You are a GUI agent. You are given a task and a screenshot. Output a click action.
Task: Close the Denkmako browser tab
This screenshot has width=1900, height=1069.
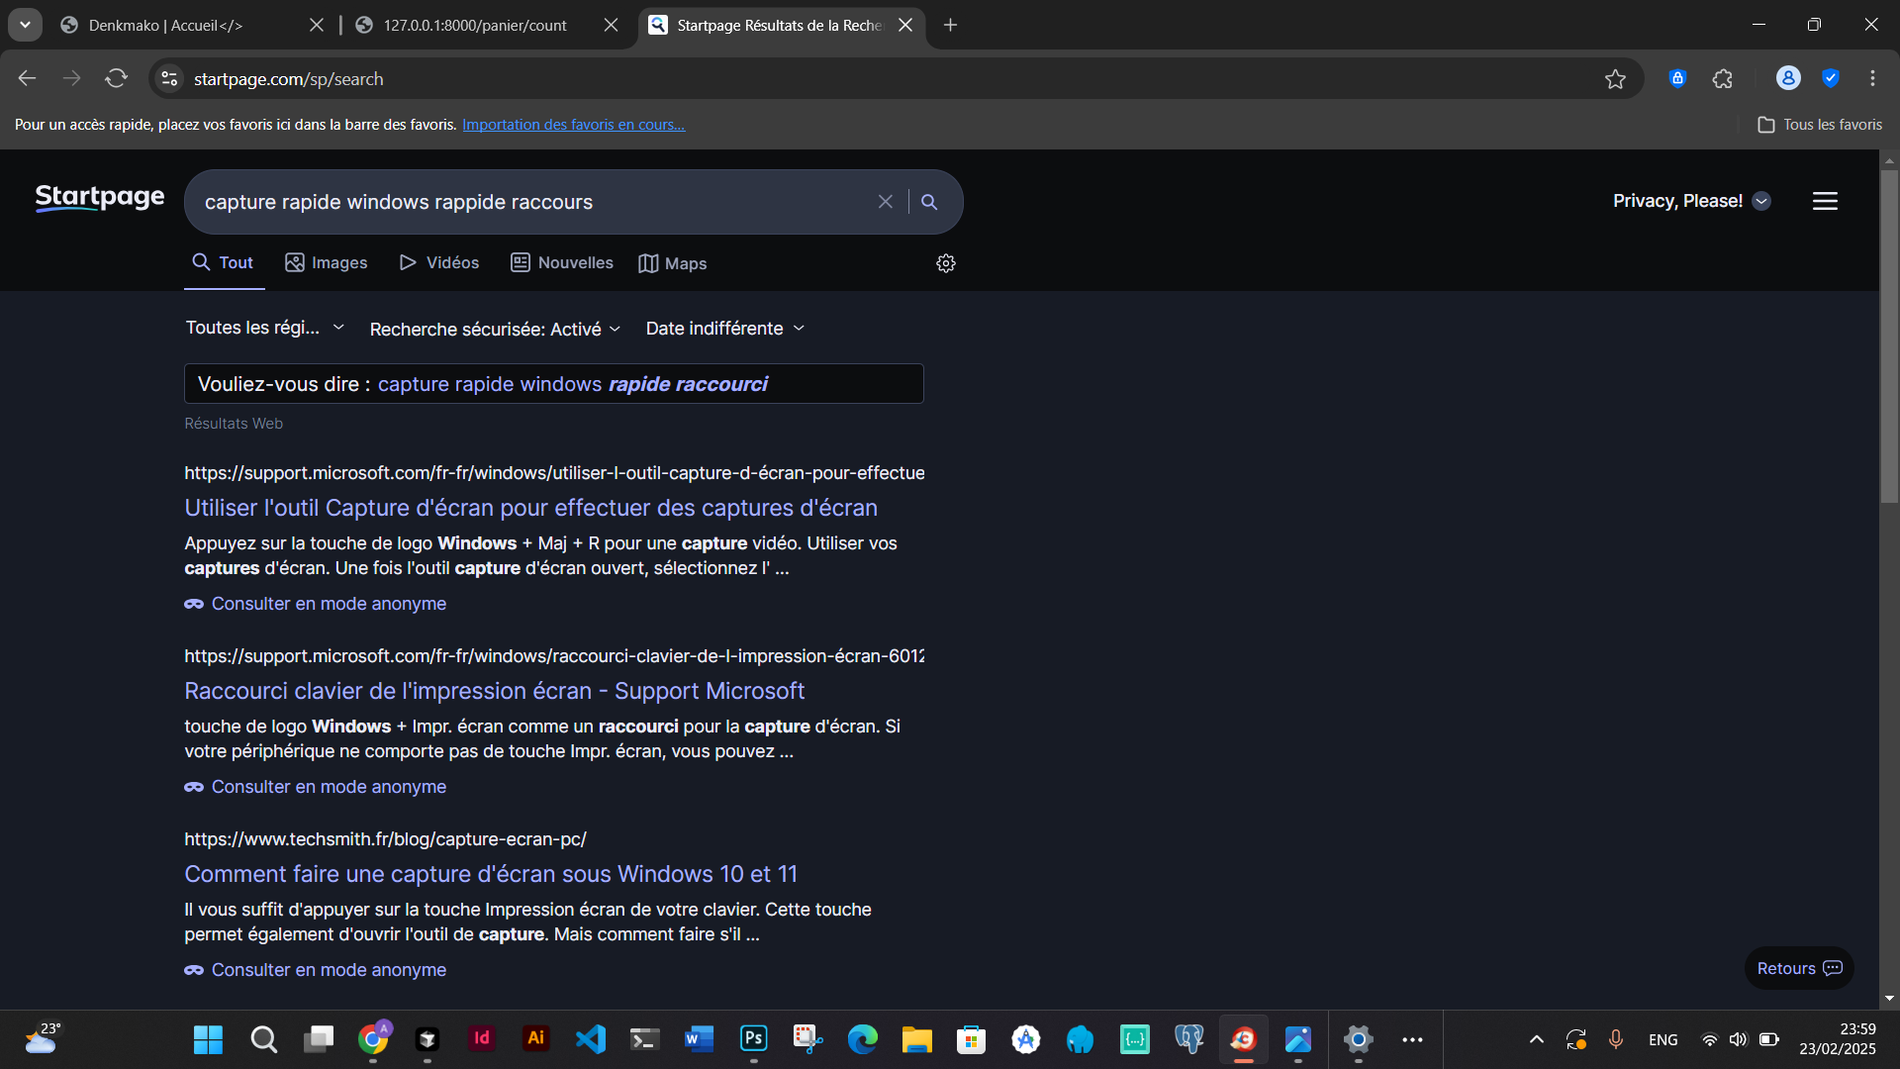[x=317, y=25]
